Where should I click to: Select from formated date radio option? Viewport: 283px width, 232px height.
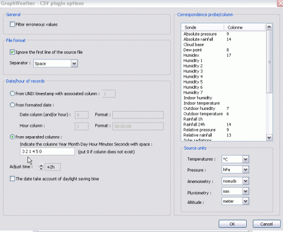coord(12,105)
